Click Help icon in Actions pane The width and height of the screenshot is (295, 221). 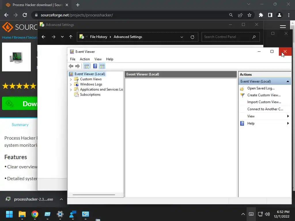[242, 123]
